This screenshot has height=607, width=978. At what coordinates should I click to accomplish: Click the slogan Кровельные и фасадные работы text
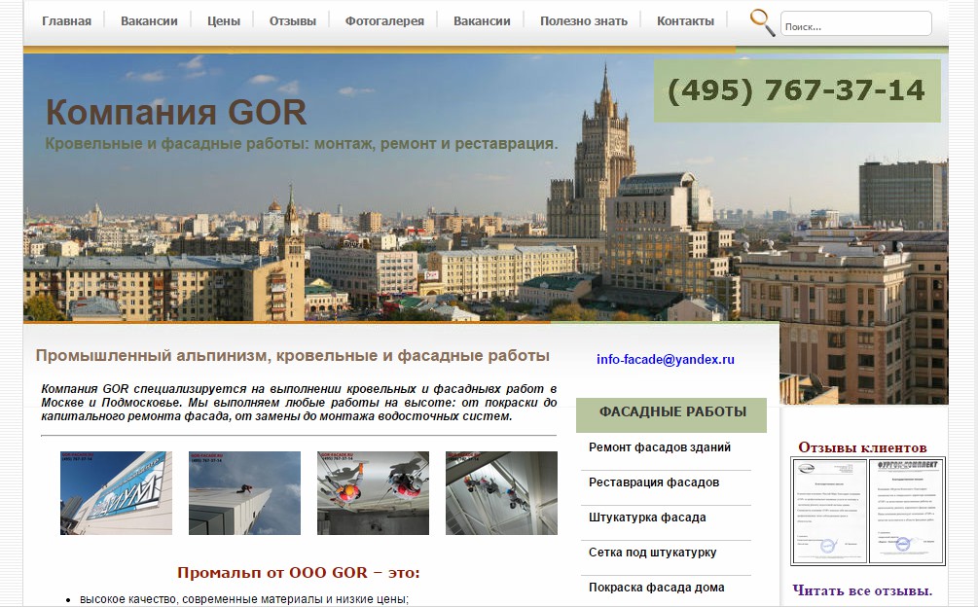pos(302,144)
